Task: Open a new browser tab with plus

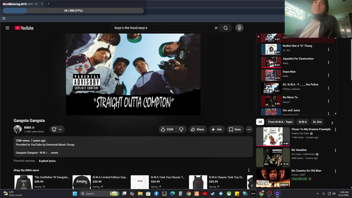Action: (48, 4)
